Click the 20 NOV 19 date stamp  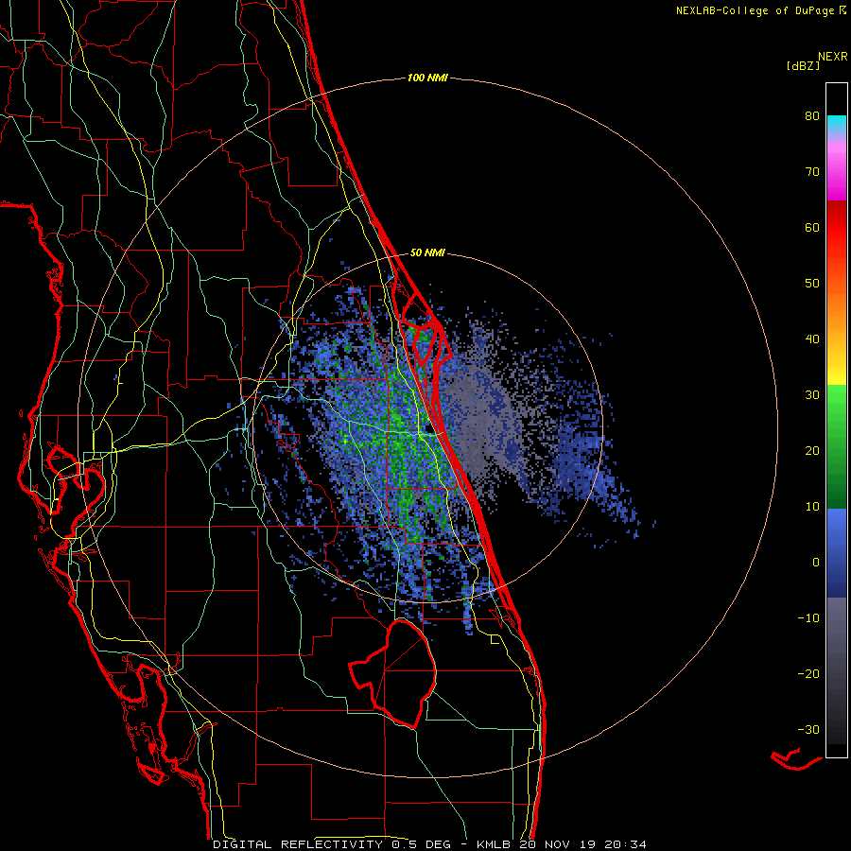coord(558,844)
